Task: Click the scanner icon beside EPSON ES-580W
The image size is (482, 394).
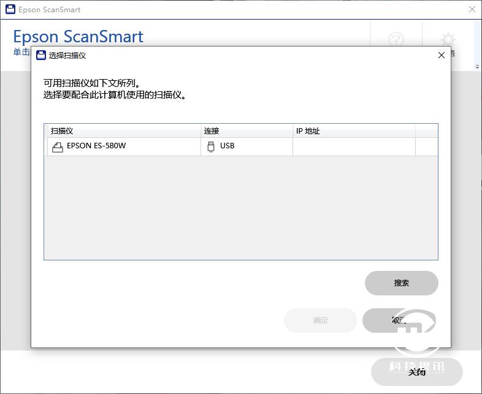Action: tap(58, 148)
